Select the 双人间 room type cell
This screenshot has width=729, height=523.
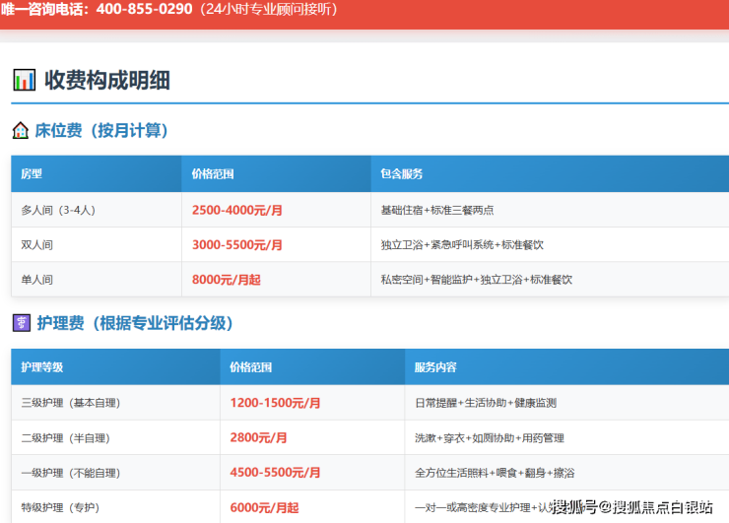(x=36, y=244)
